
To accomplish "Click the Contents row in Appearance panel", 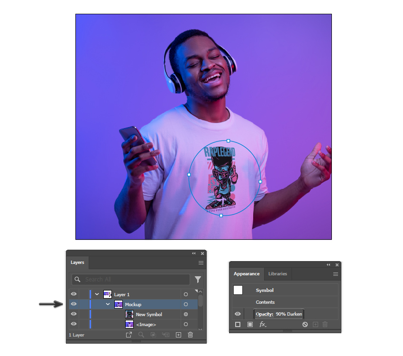I will click(x=265, y=302).
